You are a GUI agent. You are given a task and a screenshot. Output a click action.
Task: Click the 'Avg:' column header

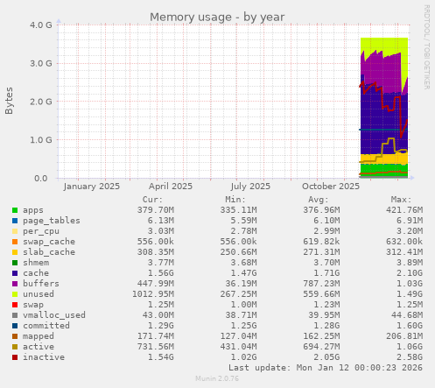click(x=319, y=200)
